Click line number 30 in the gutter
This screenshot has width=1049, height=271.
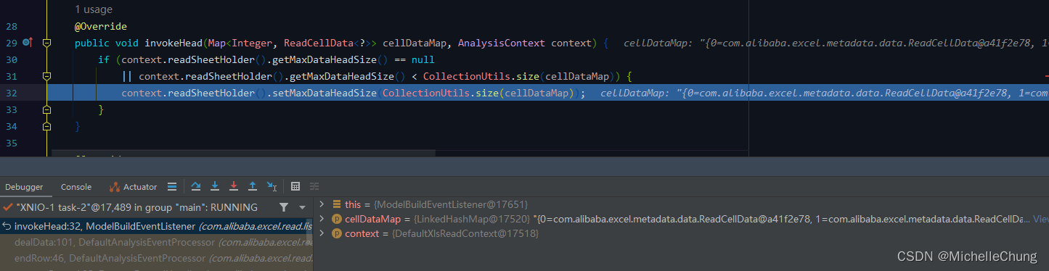pyautogui.click(x=11, y=59)
